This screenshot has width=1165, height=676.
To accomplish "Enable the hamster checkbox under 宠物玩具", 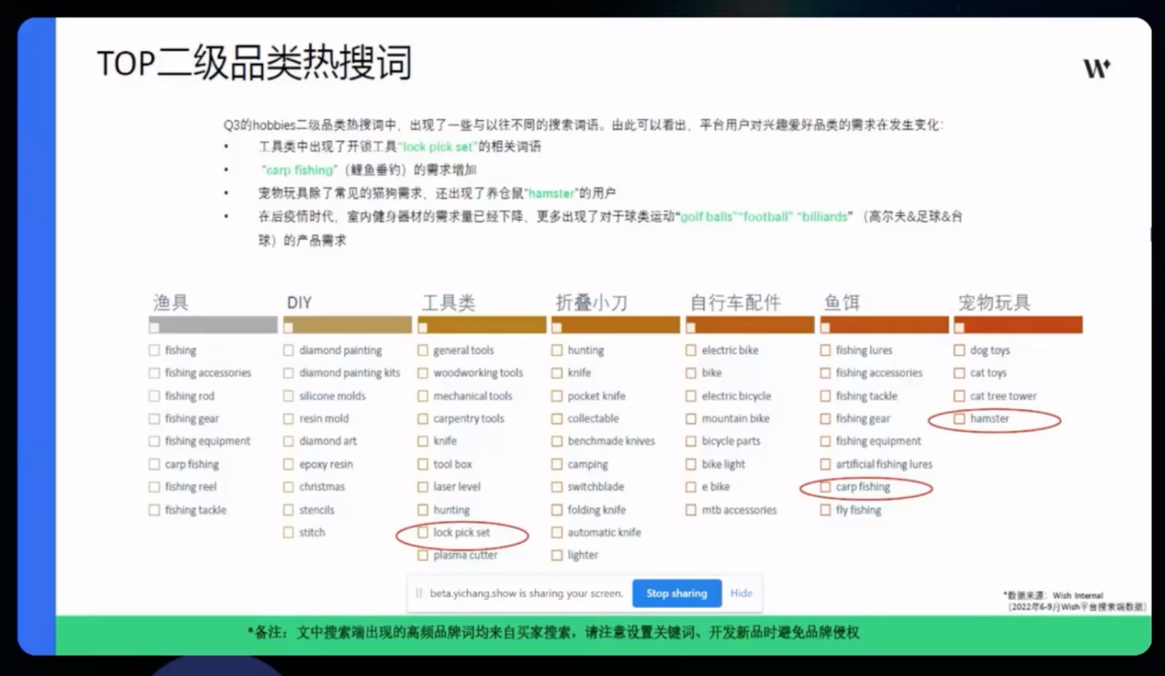I will tap(959, 419).
